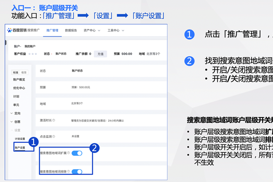273x182 pixels.
Task: Click help icon beside 搜索意图地域词排除
Action: pos(68,171)
